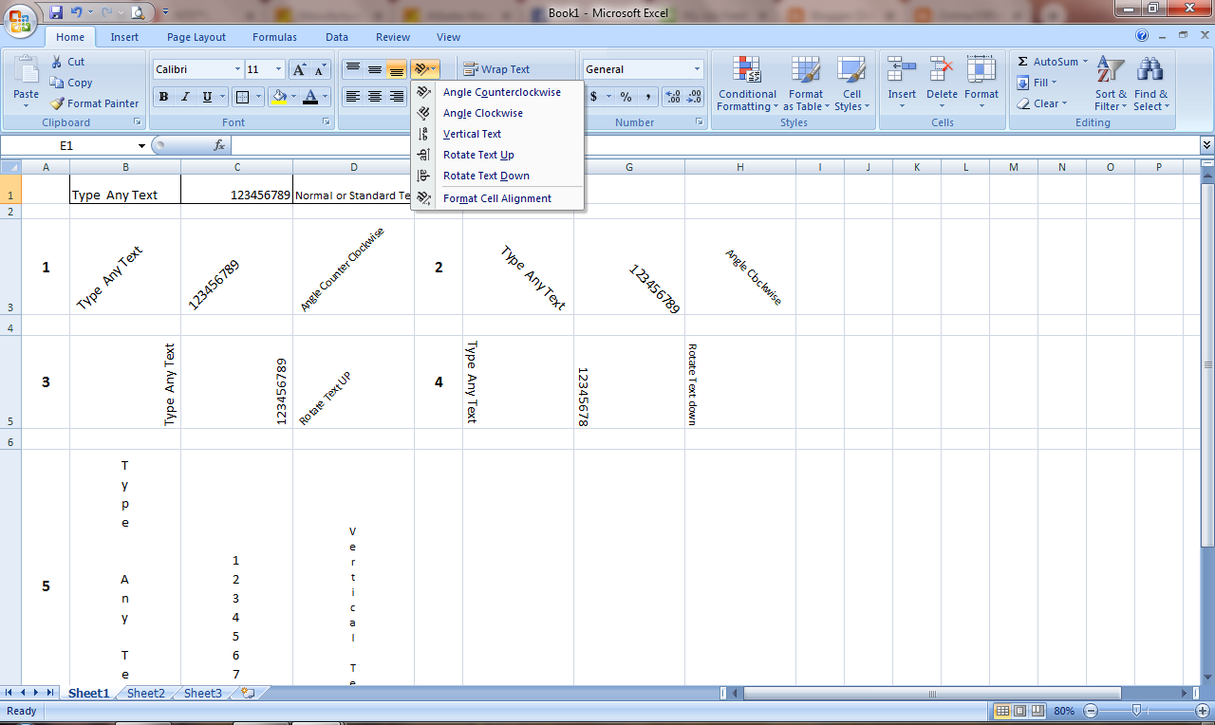Switch to Page Layout ribbon tab

(196, 37)
